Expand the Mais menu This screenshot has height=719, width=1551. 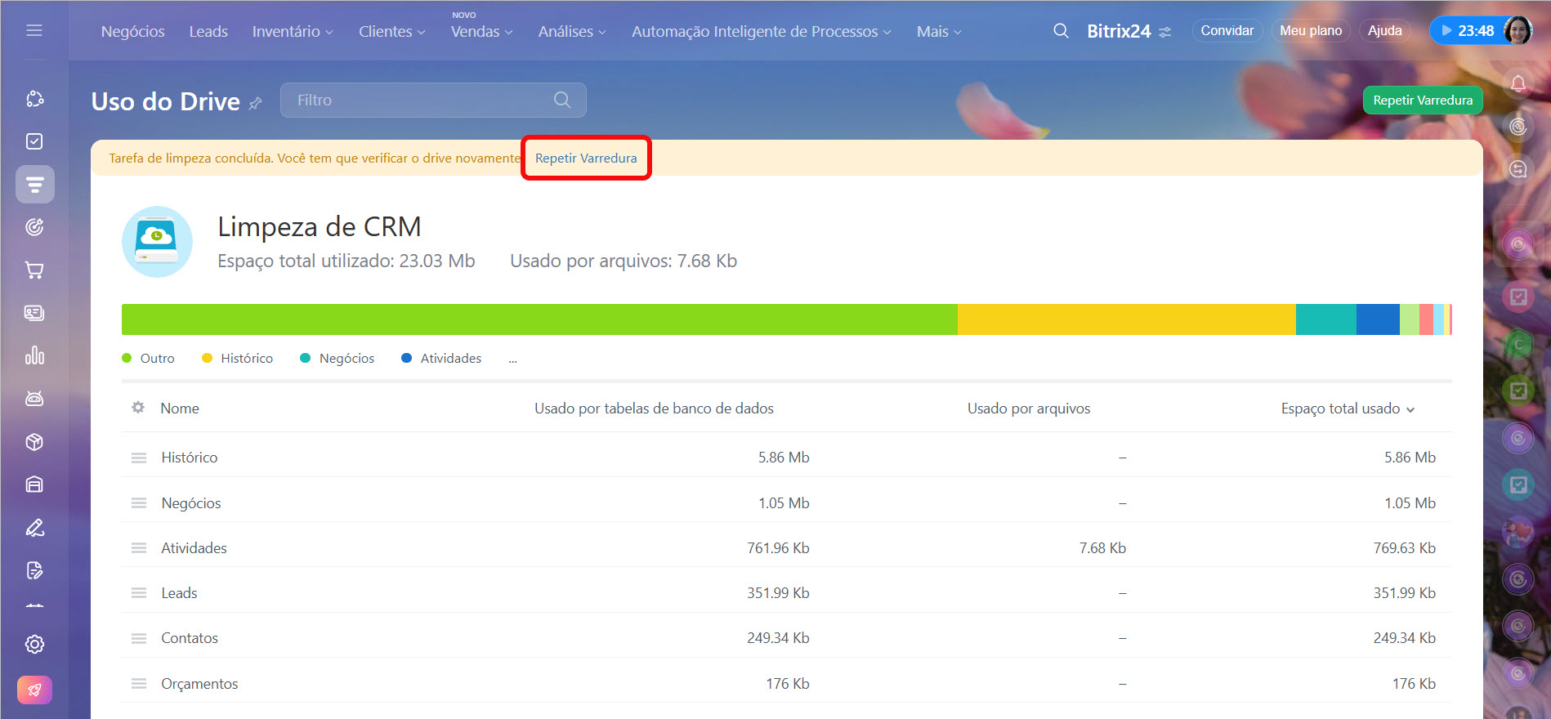(938, 32)
